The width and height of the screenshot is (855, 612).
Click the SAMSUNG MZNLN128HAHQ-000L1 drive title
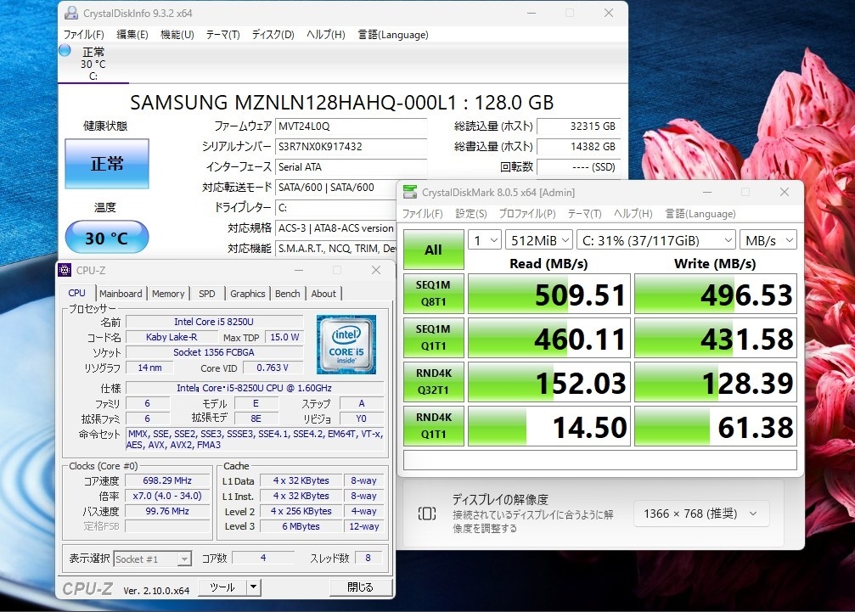(342, 102)
